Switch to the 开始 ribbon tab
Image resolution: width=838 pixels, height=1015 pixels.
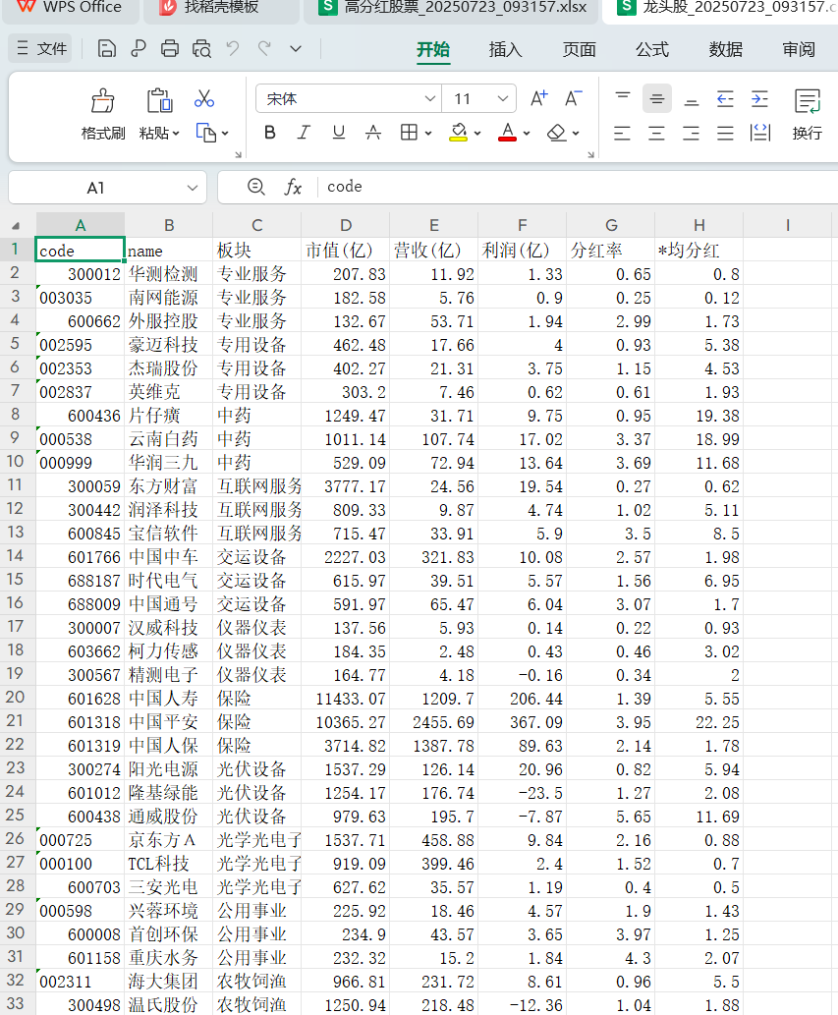433,49
